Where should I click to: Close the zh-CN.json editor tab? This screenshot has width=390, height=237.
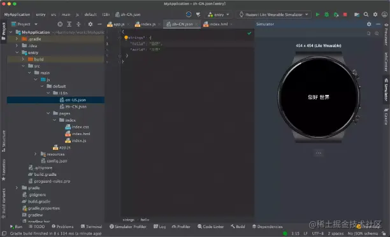(x=197, y=24)
